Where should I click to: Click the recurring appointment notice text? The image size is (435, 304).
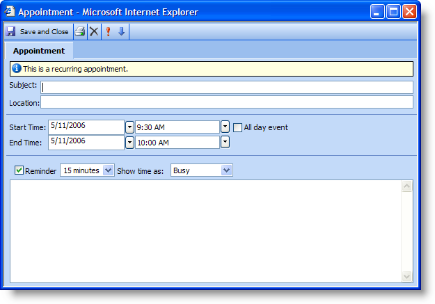coord(75,69)
